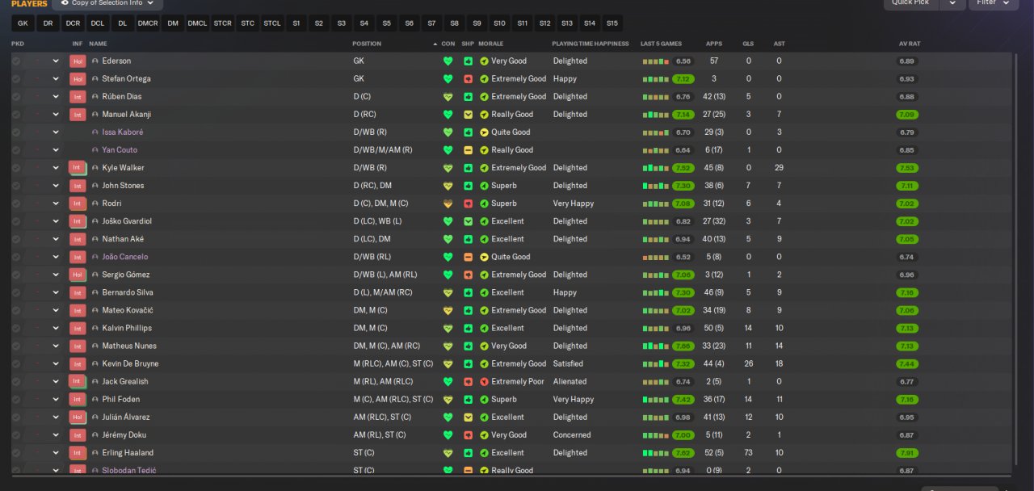Click Ederson's 'Hol' info status badge
This screenshot has height=491, width=1034.
point(78,61)
